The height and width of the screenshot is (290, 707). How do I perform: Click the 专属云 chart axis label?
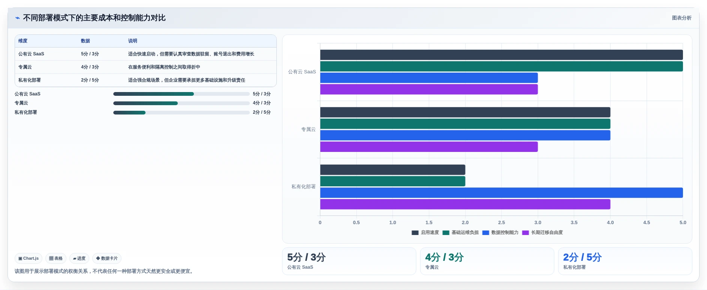(x=308, y=129)
